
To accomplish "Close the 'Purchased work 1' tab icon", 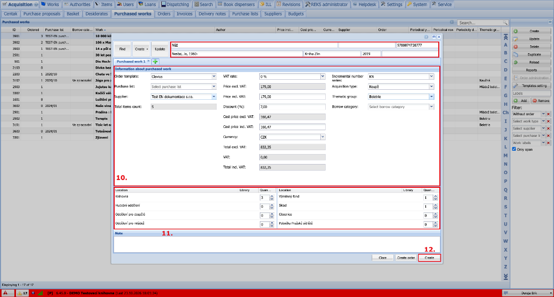I will click(x=148, y=62).
